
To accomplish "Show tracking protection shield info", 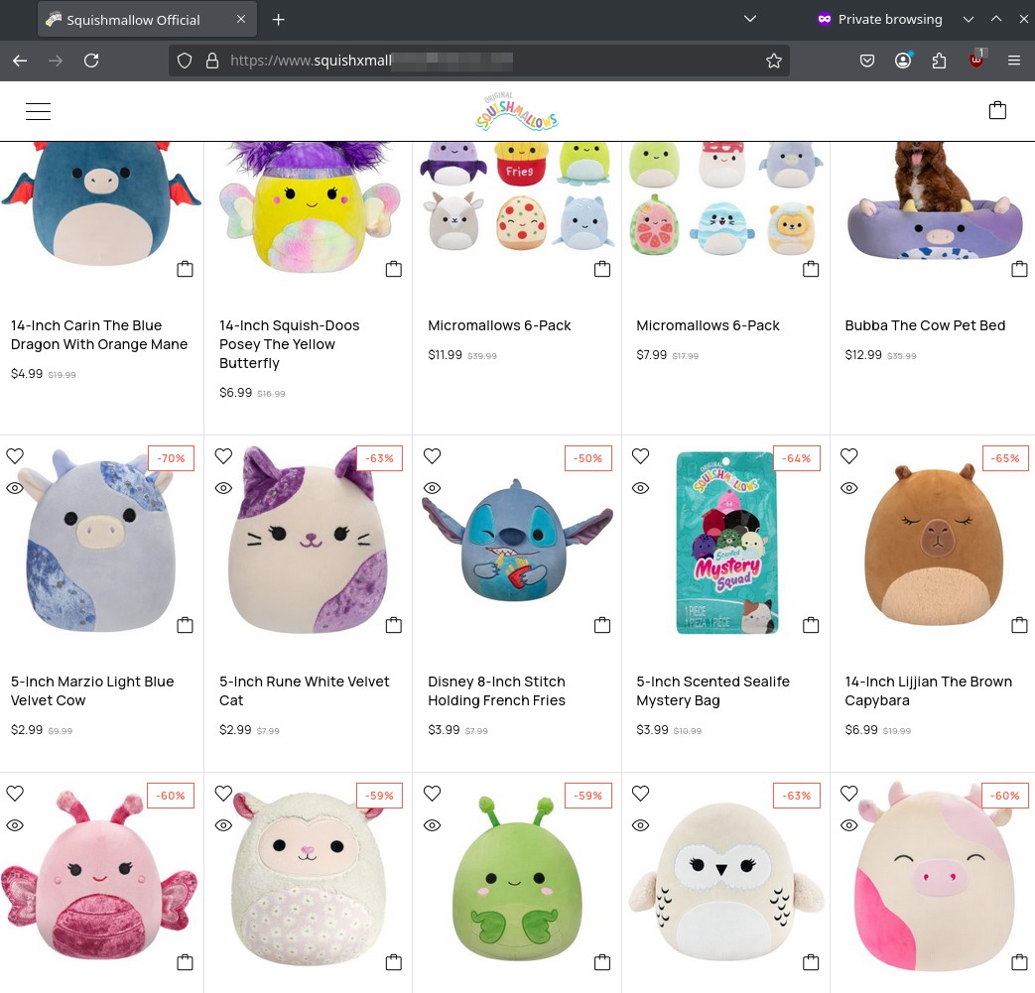I will pyautogui.click(x=185, y=61).
